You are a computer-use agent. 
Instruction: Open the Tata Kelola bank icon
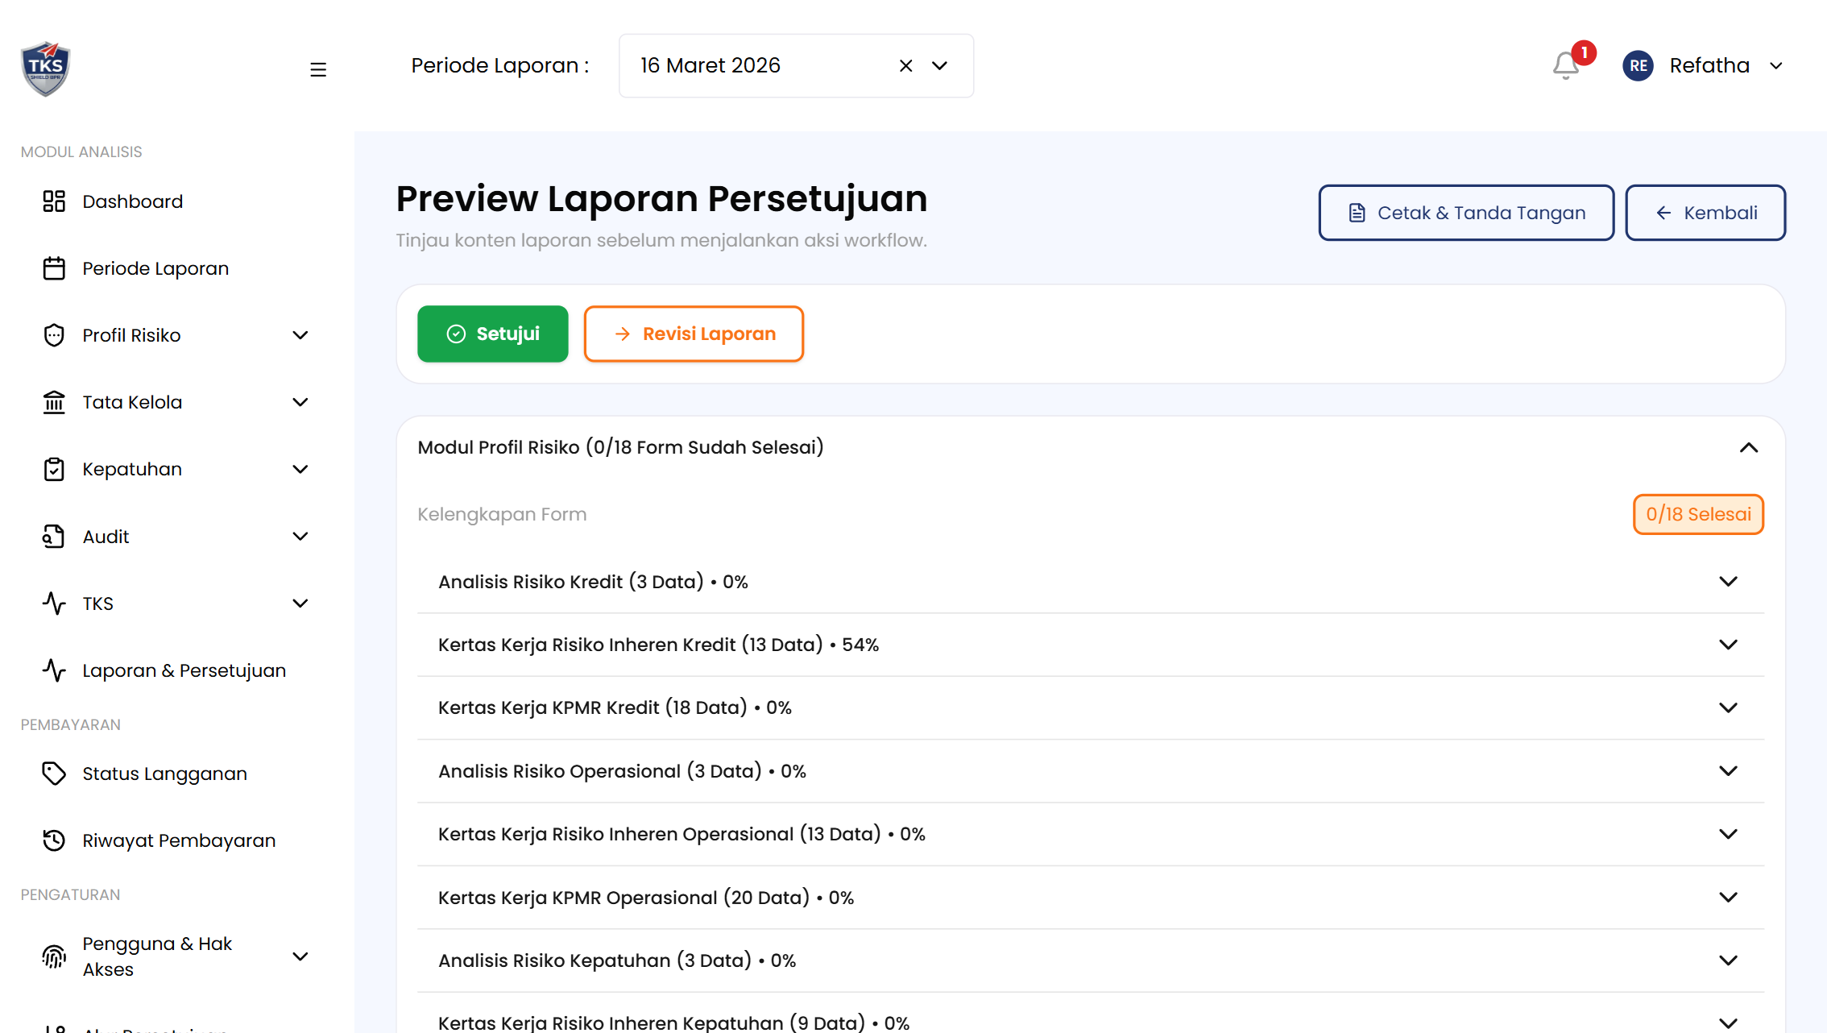[54, 401]
